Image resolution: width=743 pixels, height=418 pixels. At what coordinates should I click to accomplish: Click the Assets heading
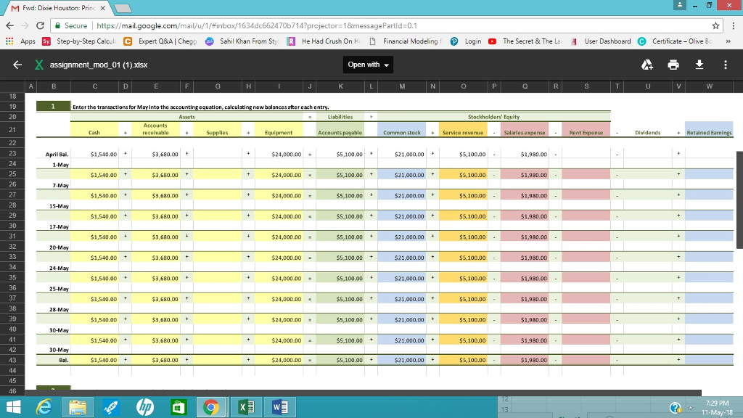(186, 117)
